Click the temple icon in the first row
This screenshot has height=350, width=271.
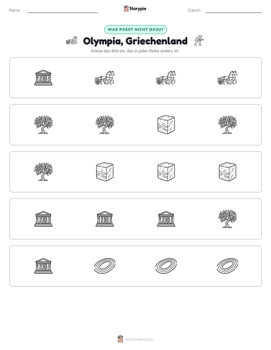tap(43, 78)
